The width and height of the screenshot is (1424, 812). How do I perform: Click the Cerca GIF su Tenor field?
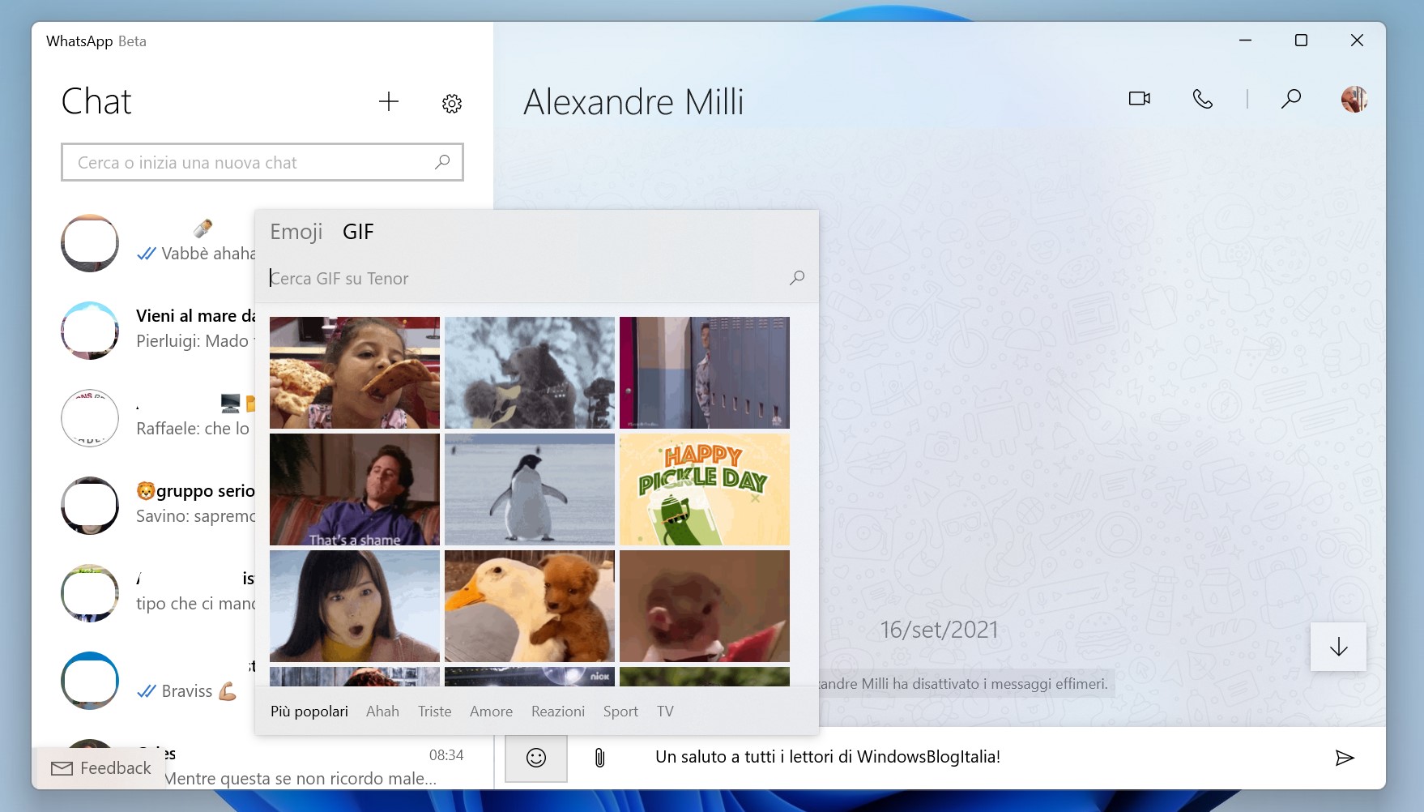tap(536, 278)
